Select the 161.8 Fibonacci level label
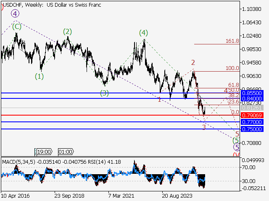 232,41
